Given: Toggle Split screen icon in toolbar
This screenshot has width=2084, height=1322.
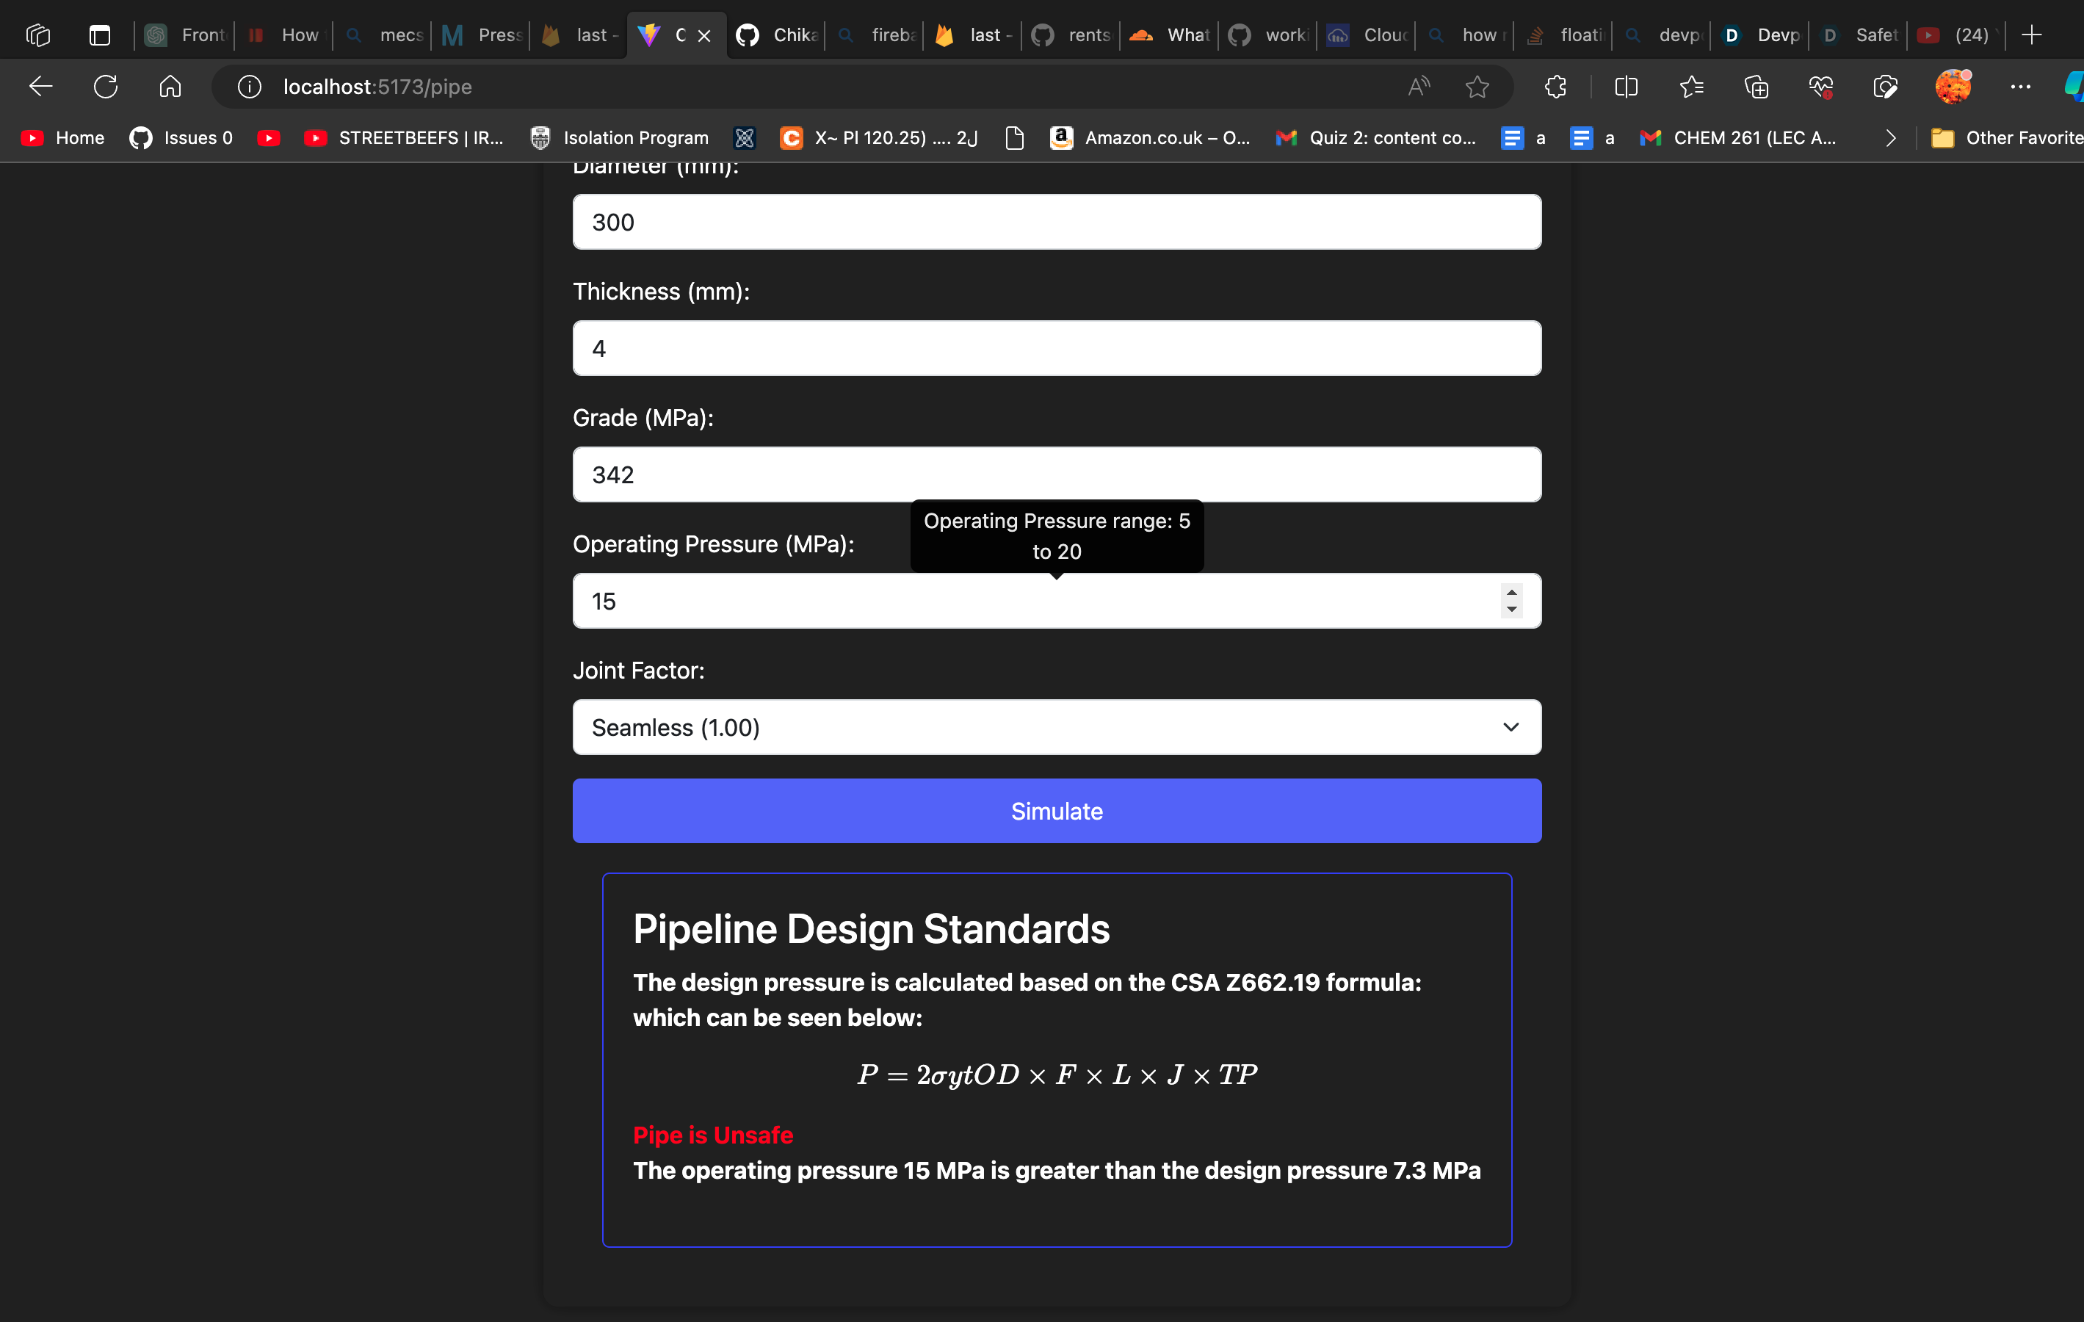Looking at the screenshot, I should (x=1627, y=87).
